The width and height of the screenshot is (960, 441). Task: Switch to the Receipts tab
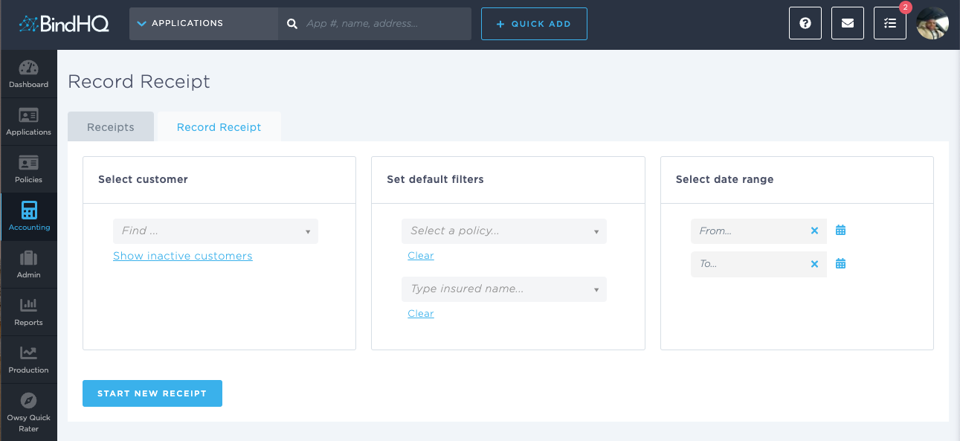point(110,126)
